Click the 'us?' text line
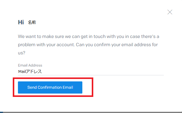The height and width of the screenshot is (113, 182). pos(22,53)
